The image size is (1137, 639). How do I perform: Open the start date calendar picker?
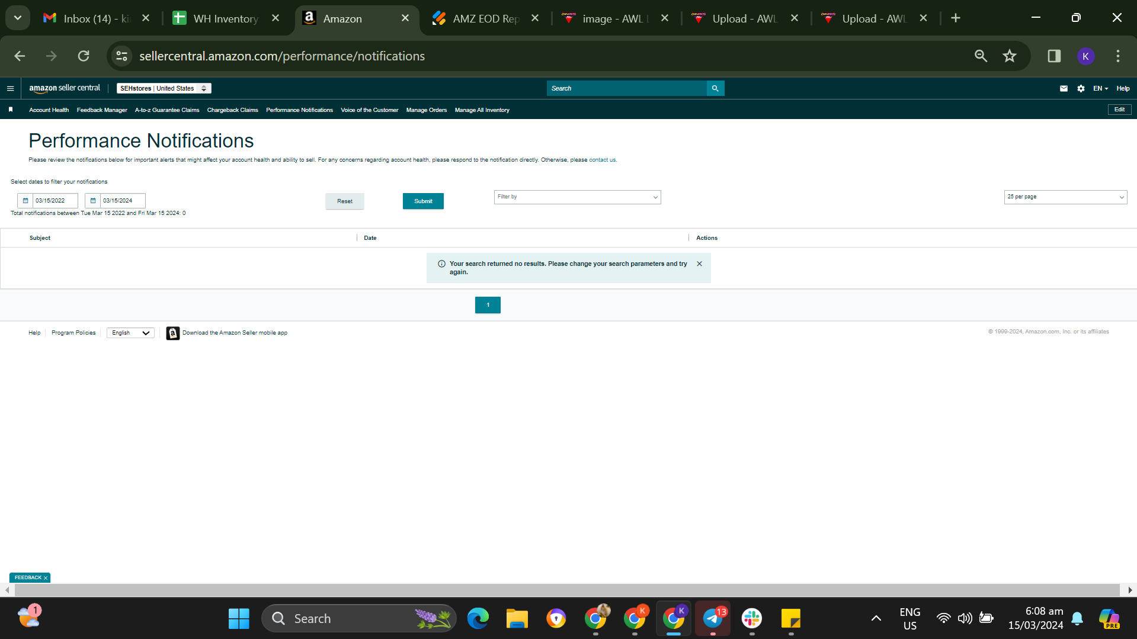(x=25, y=201)
